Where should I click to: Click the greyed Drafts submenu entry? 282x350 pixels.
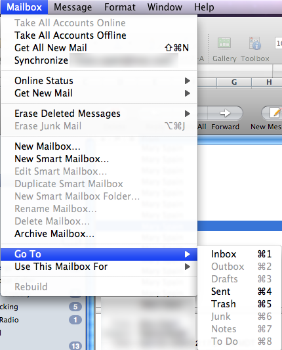tap(239, 279)
